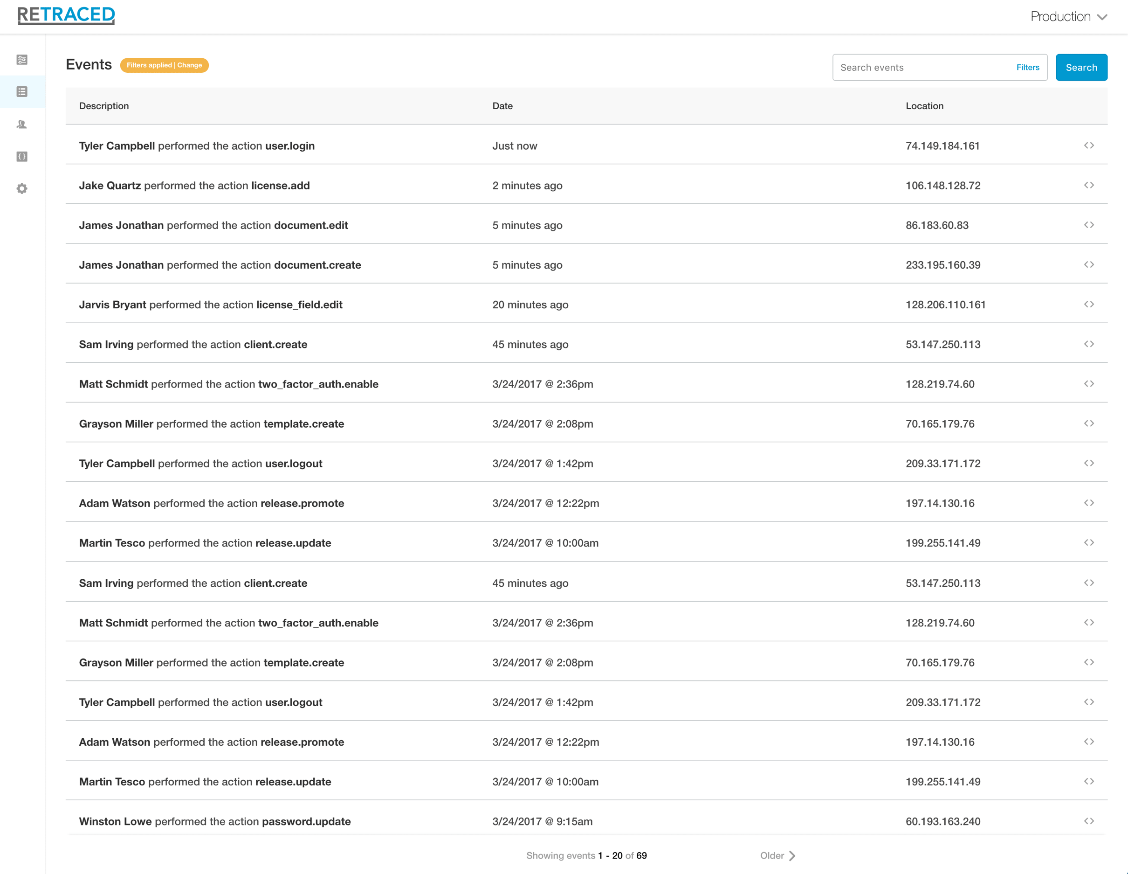This screenshot has height=874, width=1128.
Task: Click the Filters applied | Change badge
Action: click(164, 65)
